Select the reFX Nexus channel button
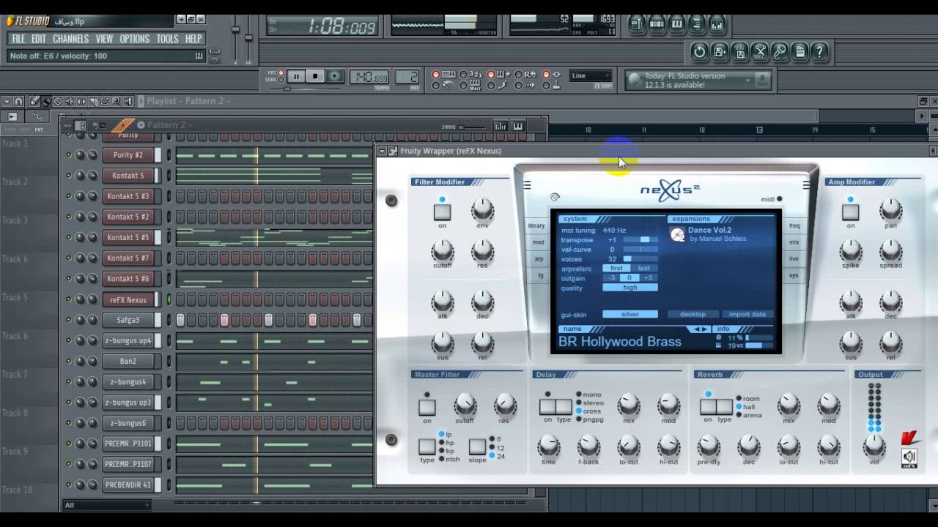This screenshot has height=527, width=938. coord(128,299)
